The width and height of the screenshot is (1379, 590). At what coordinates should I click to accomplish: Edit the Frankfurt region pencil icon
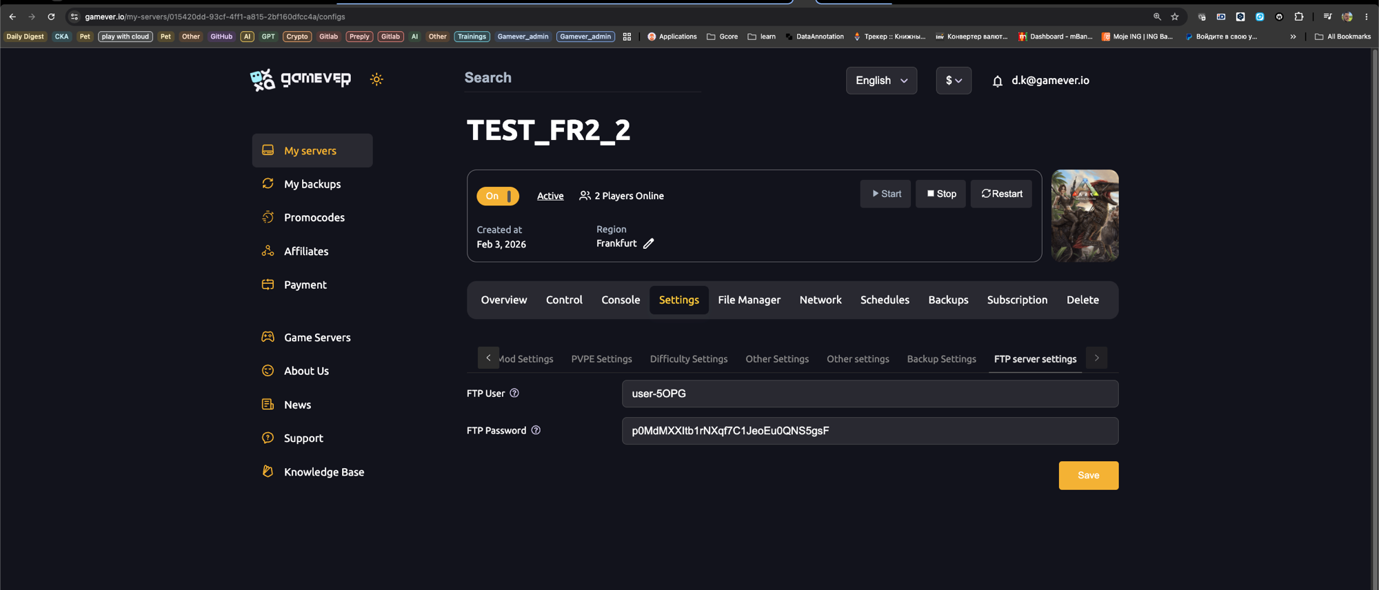pyautogui.click(x=648, y=243)
